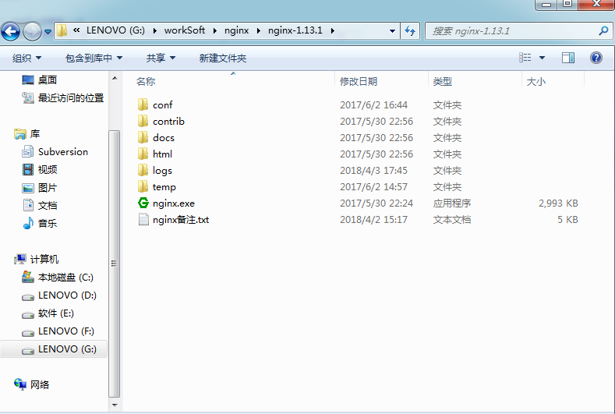Select the nginx备注.txt file icon
Viewport: 615px width, 414px height.
coord(143,219)
